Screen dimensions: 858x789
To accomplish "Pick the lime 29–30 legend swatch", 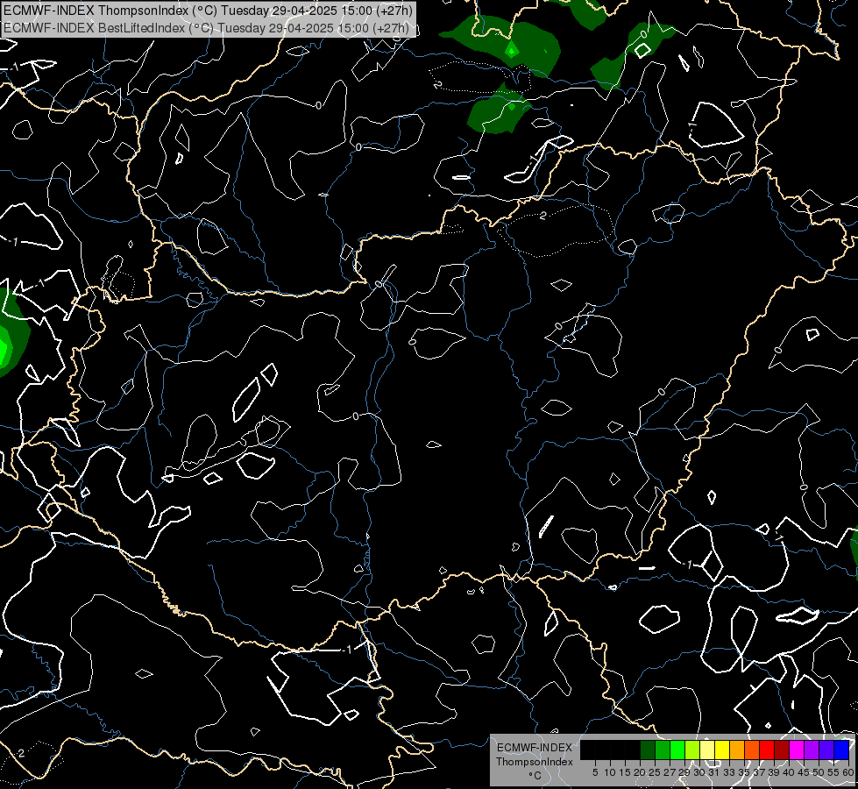I will point(692,750).
